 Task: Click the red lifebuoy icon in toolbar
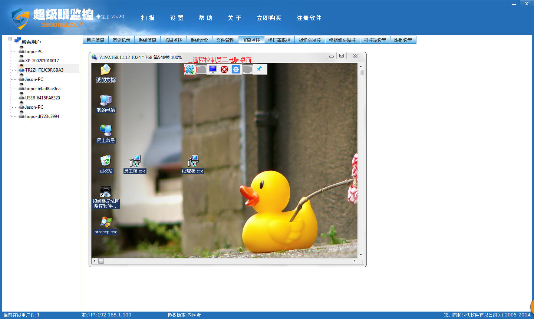[x=224, y=69]
